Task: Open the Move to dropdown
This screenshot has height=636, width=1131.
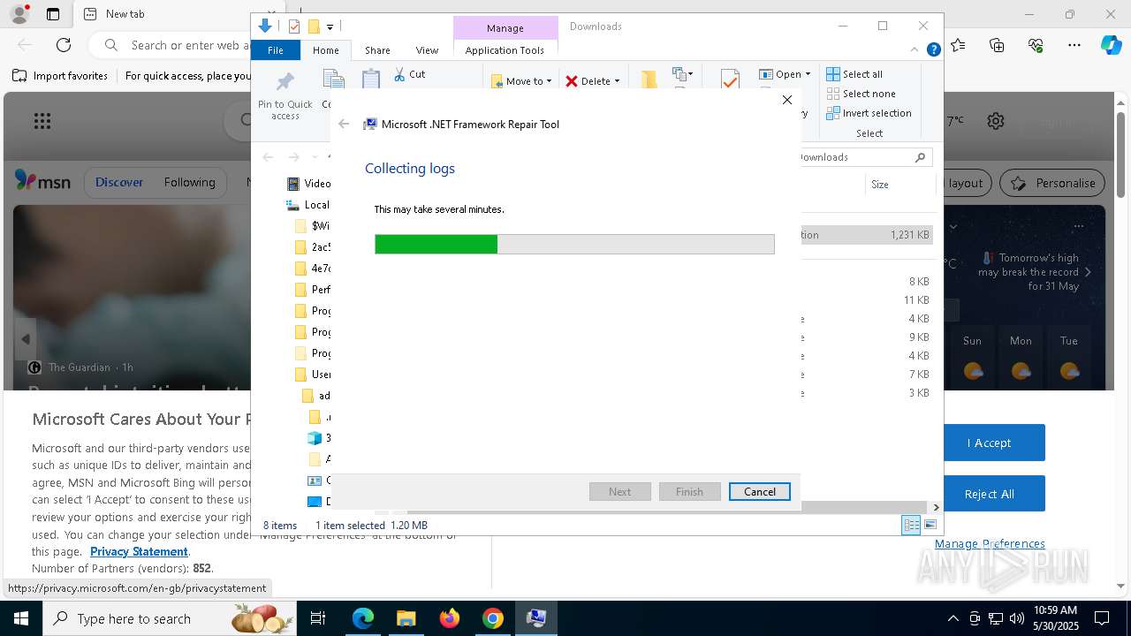Action: 522,81
